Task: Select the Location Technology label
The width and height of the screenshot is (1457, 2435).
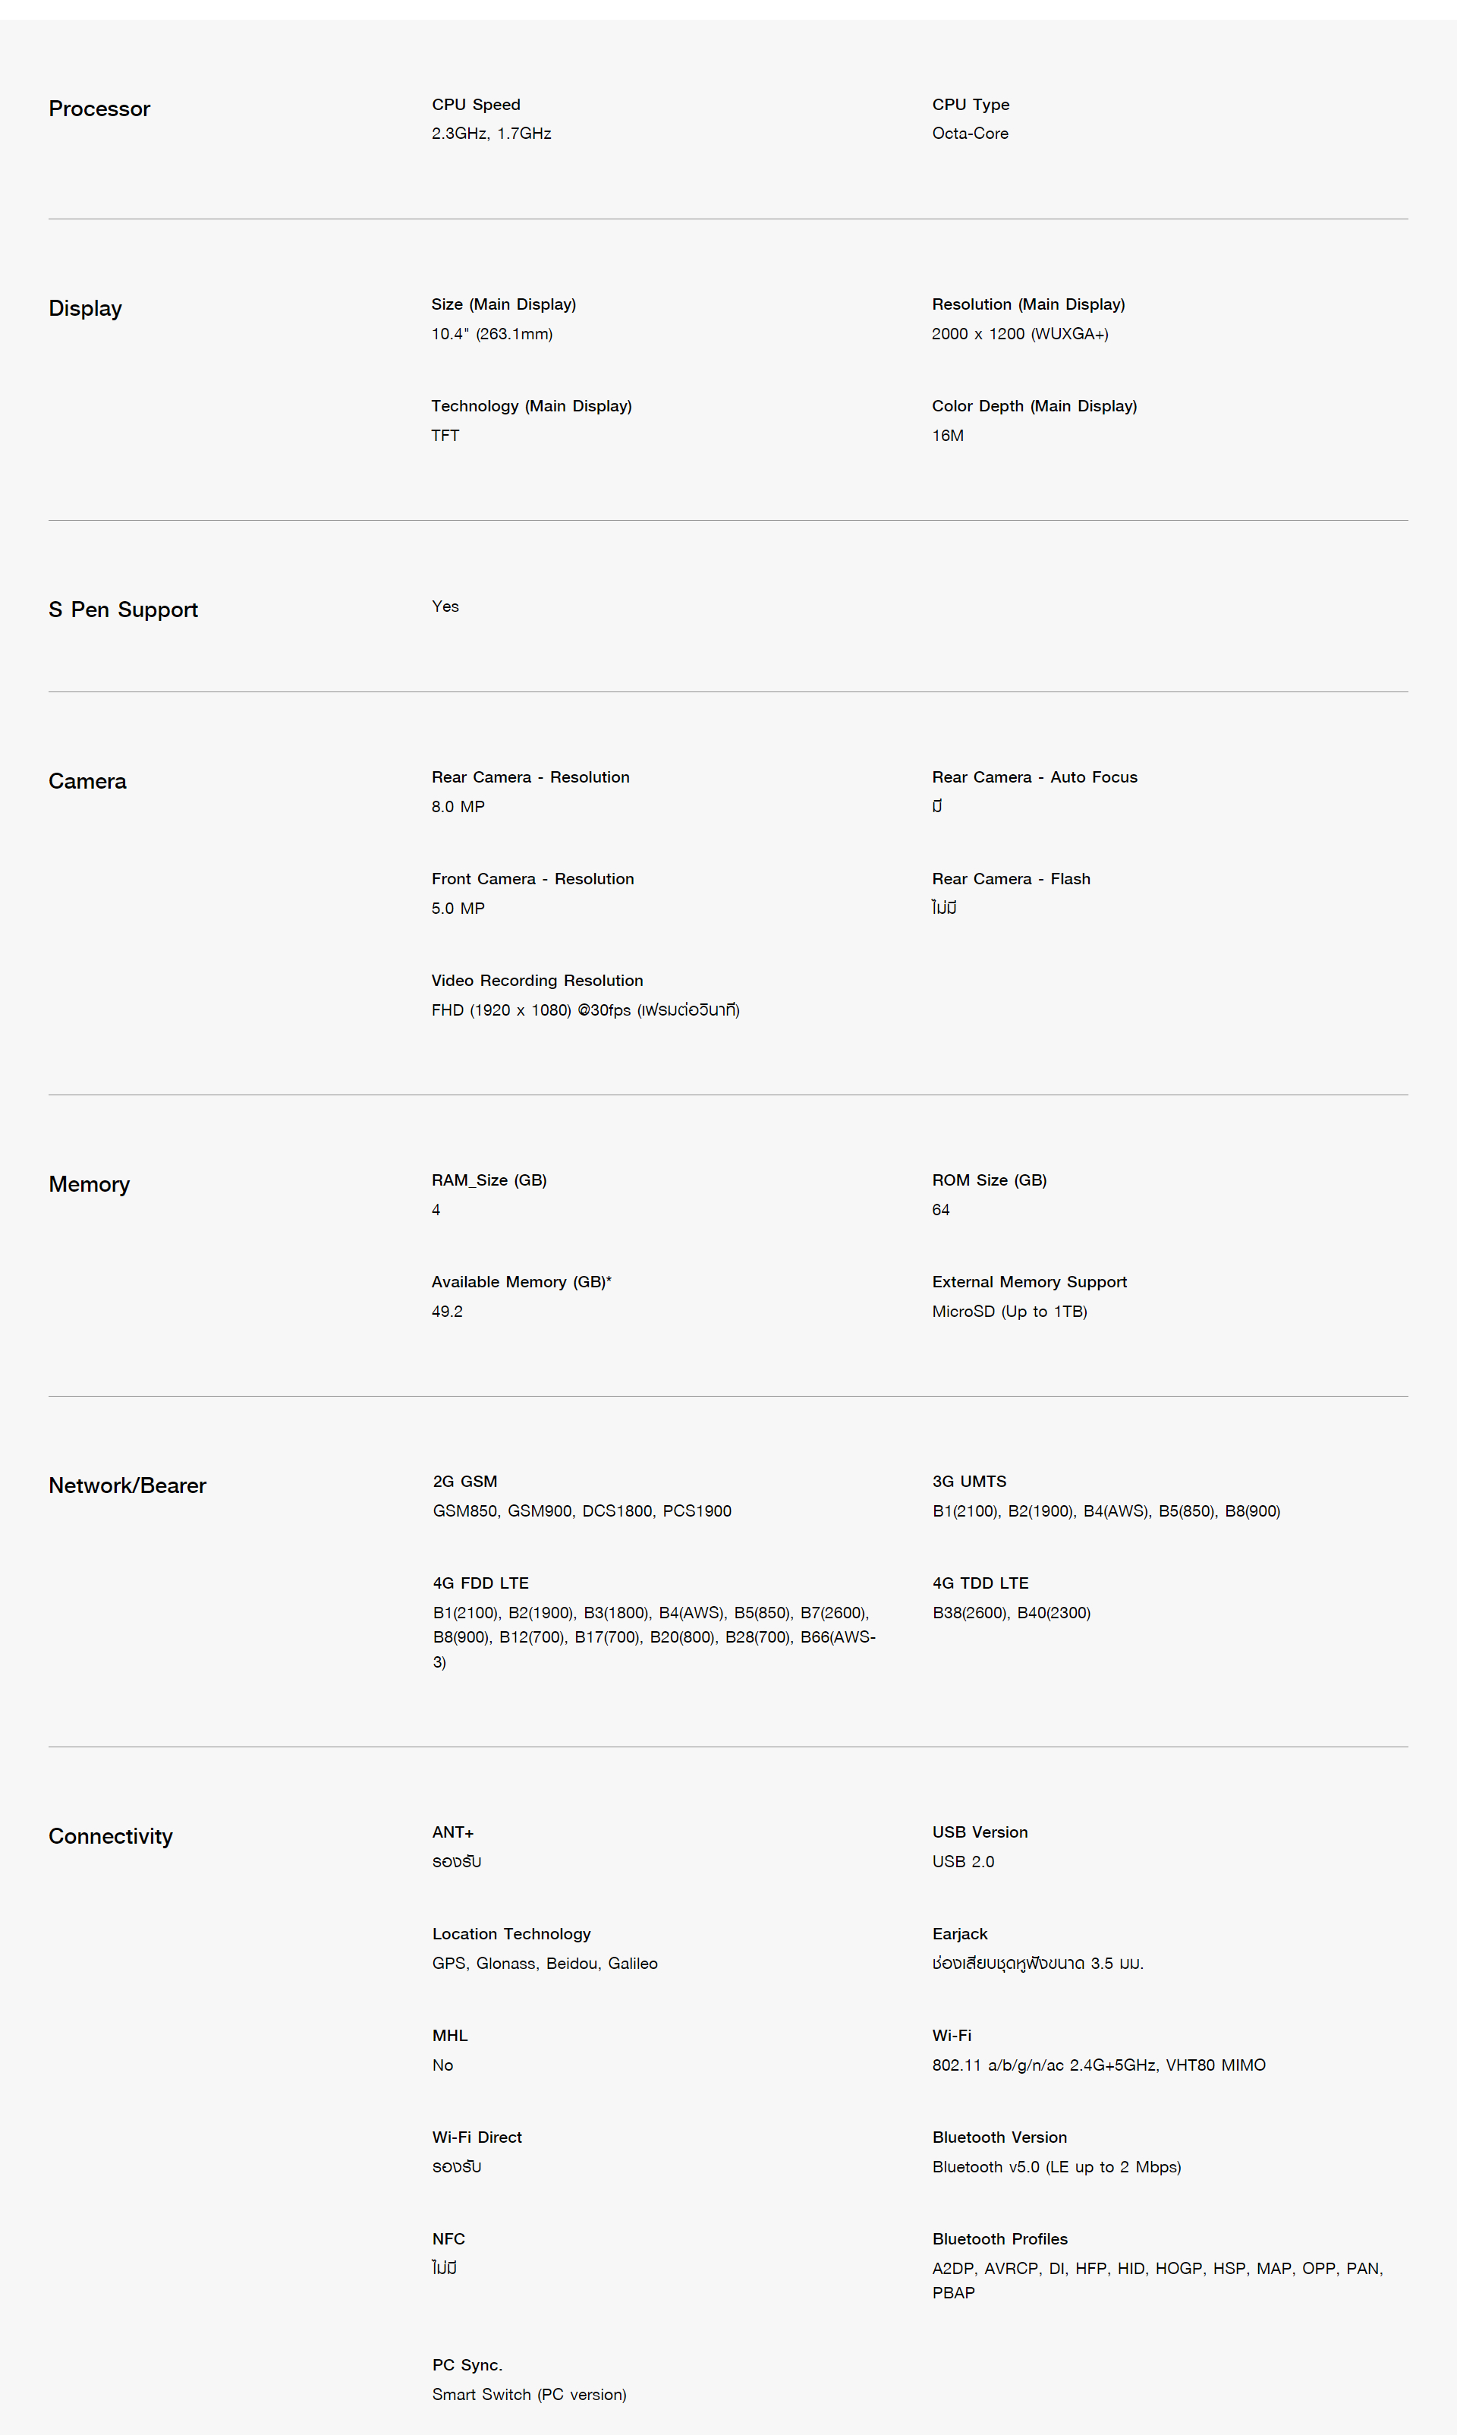Action: pyautogui.click(x=511, y=1933)
